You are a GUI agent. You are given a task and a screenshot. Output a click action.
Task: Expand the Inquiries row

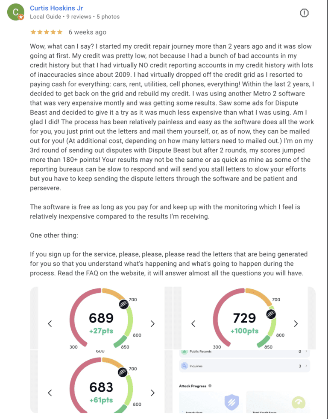(306, 366)
